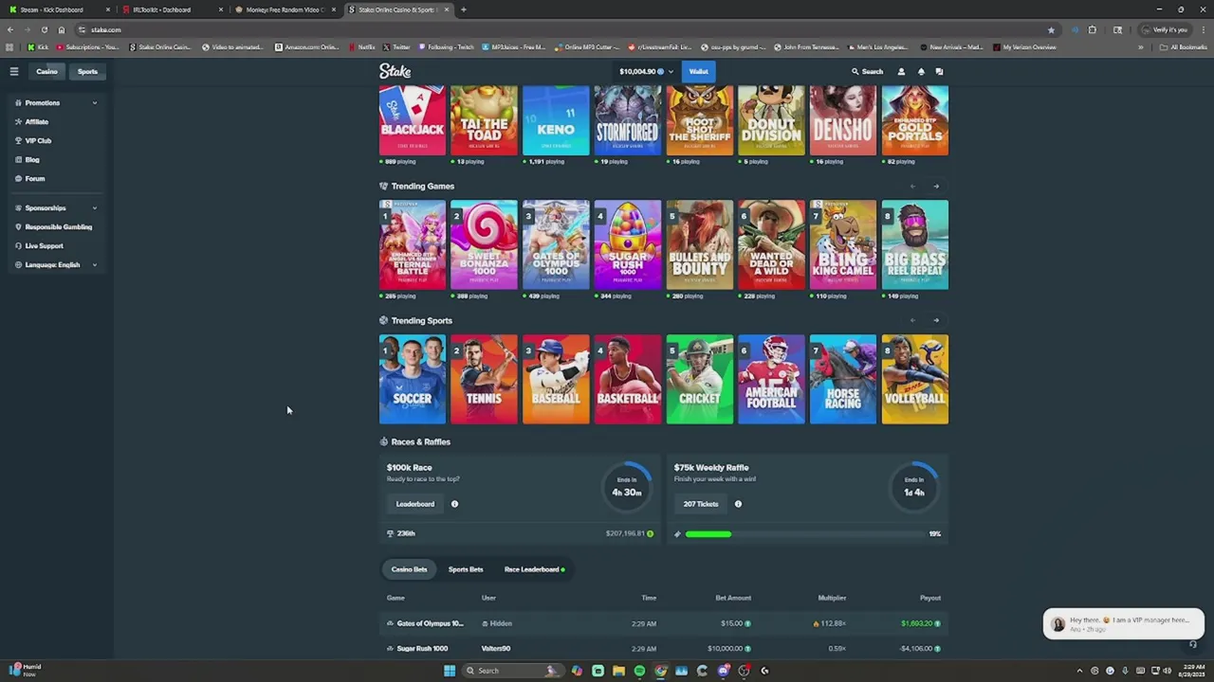
Task: Open Responsible Gambling page
Action: click(57, 226)
